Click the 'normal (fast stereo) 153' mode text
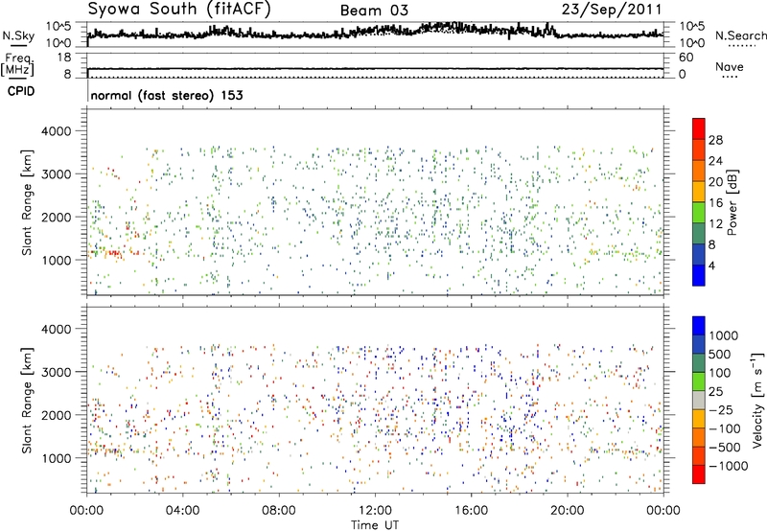This screenshot has height=531, width=767. (x=167, y=95)
